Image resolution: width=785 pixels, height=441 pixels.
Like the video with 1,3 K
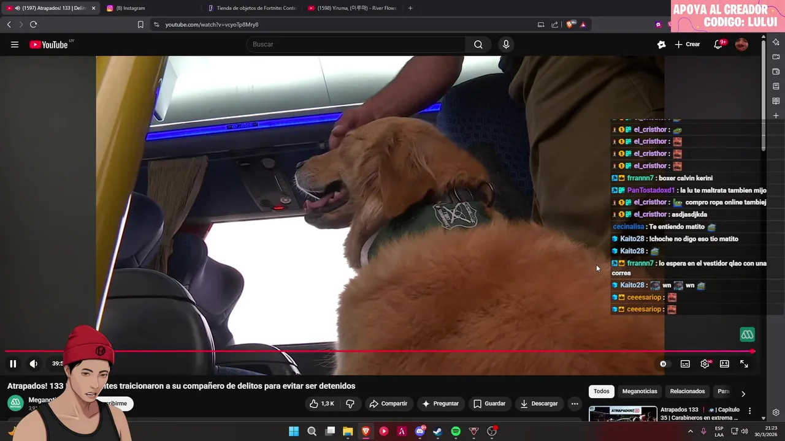coord(322,404)
